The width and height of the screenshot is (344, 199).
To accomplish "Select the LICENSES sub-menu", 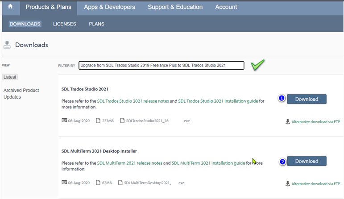I will [65, 24].
